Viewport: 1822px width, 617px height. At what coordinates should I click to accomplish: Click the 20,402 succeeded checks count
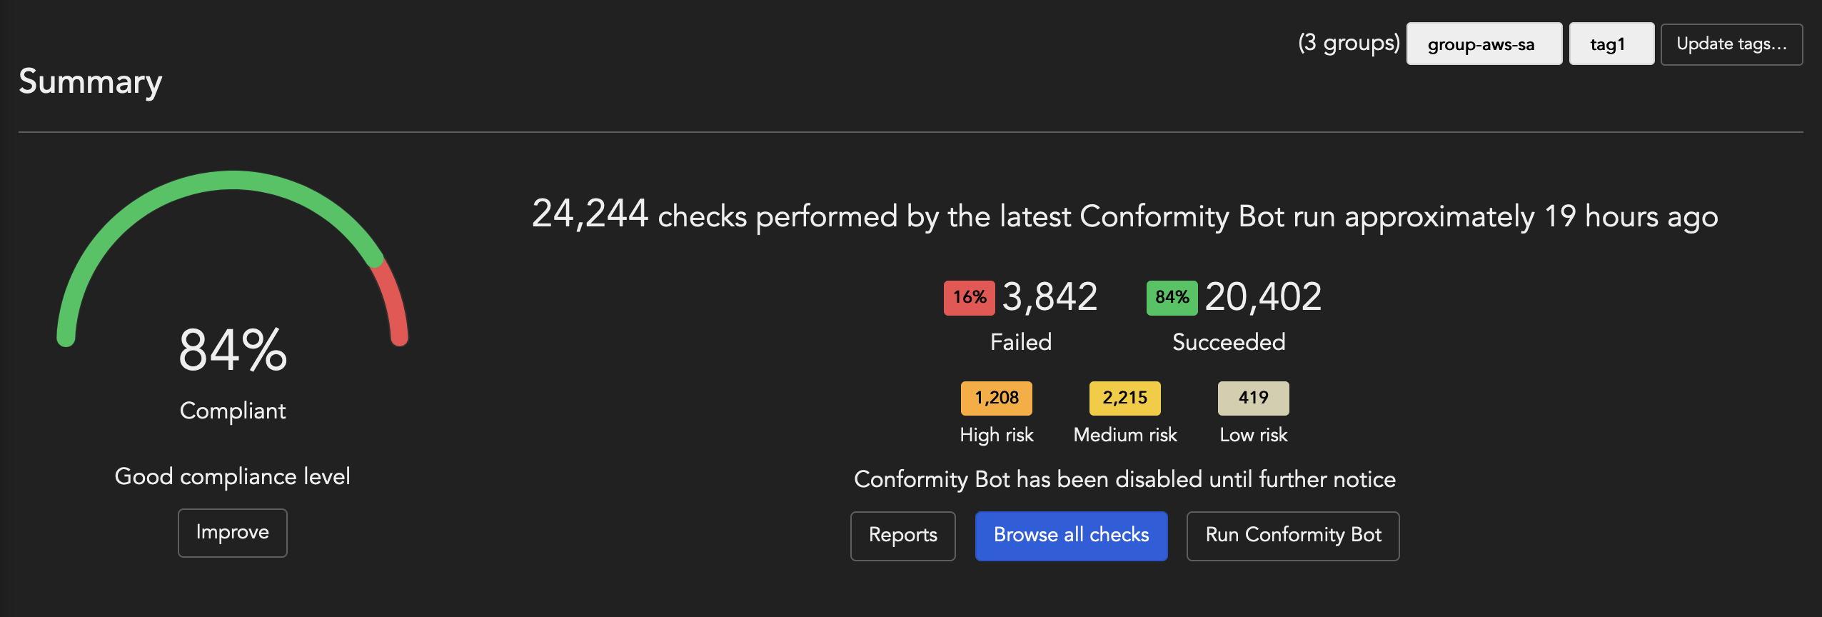click(1263, 297)
